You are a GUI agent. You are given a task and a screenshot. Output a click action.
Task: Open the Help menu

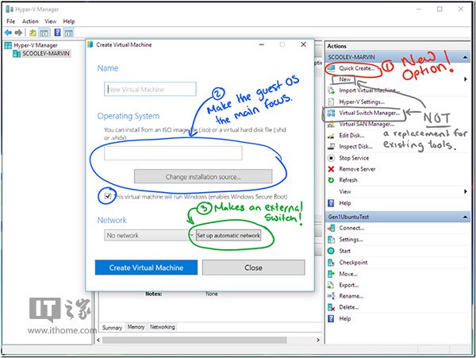coord(68,21)
